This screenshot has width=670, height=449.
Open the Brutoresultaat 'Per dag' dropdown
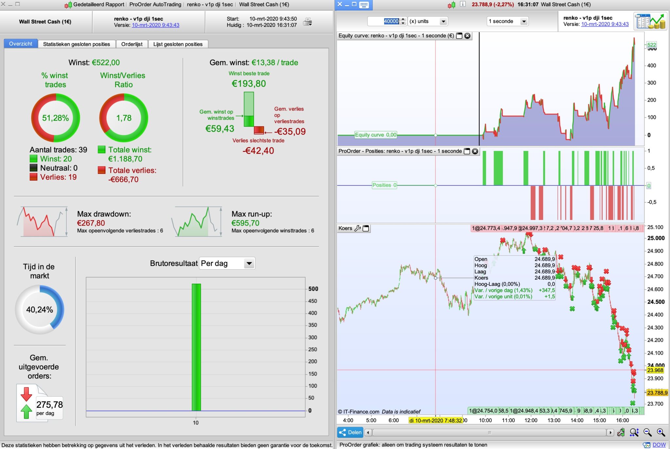point(249,263)
